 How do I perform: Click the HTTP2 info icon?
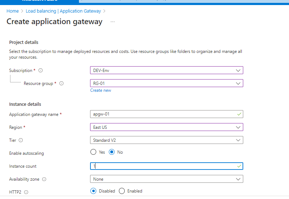click(26, 192)
